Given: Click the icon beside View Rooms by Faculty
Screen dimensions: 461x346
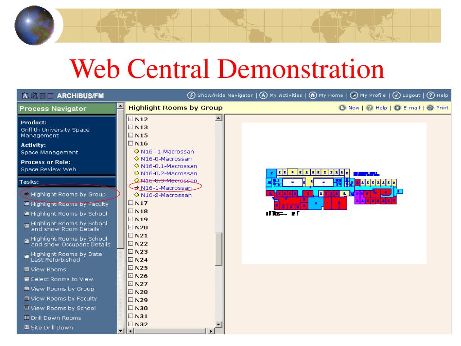Looking at the screenshot, I should tap(27, 298).
